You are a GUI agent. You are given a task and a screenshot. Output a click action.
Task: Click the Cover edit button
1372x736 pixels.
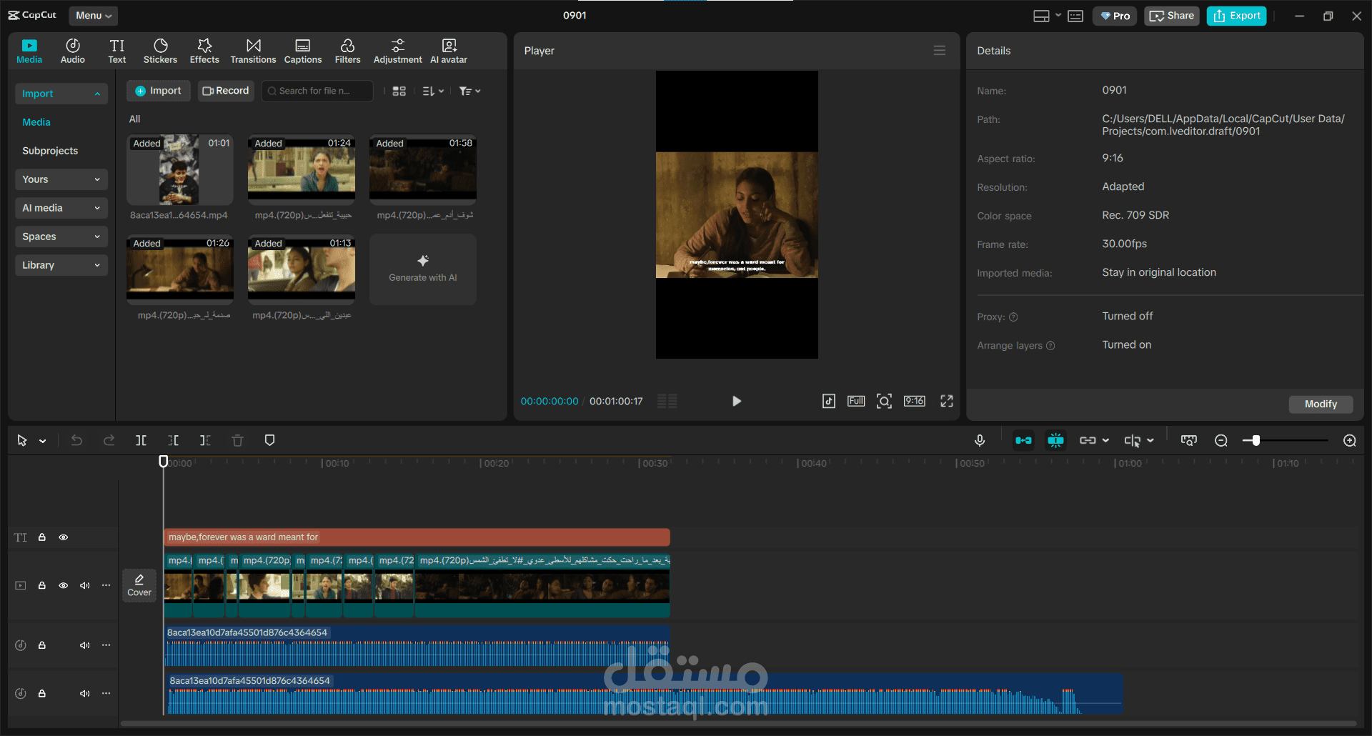pos(139,585)
